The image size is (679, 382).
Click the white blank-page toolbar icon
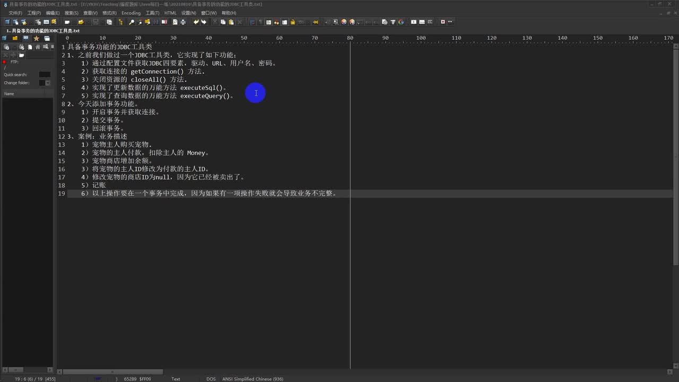[67, 22]
